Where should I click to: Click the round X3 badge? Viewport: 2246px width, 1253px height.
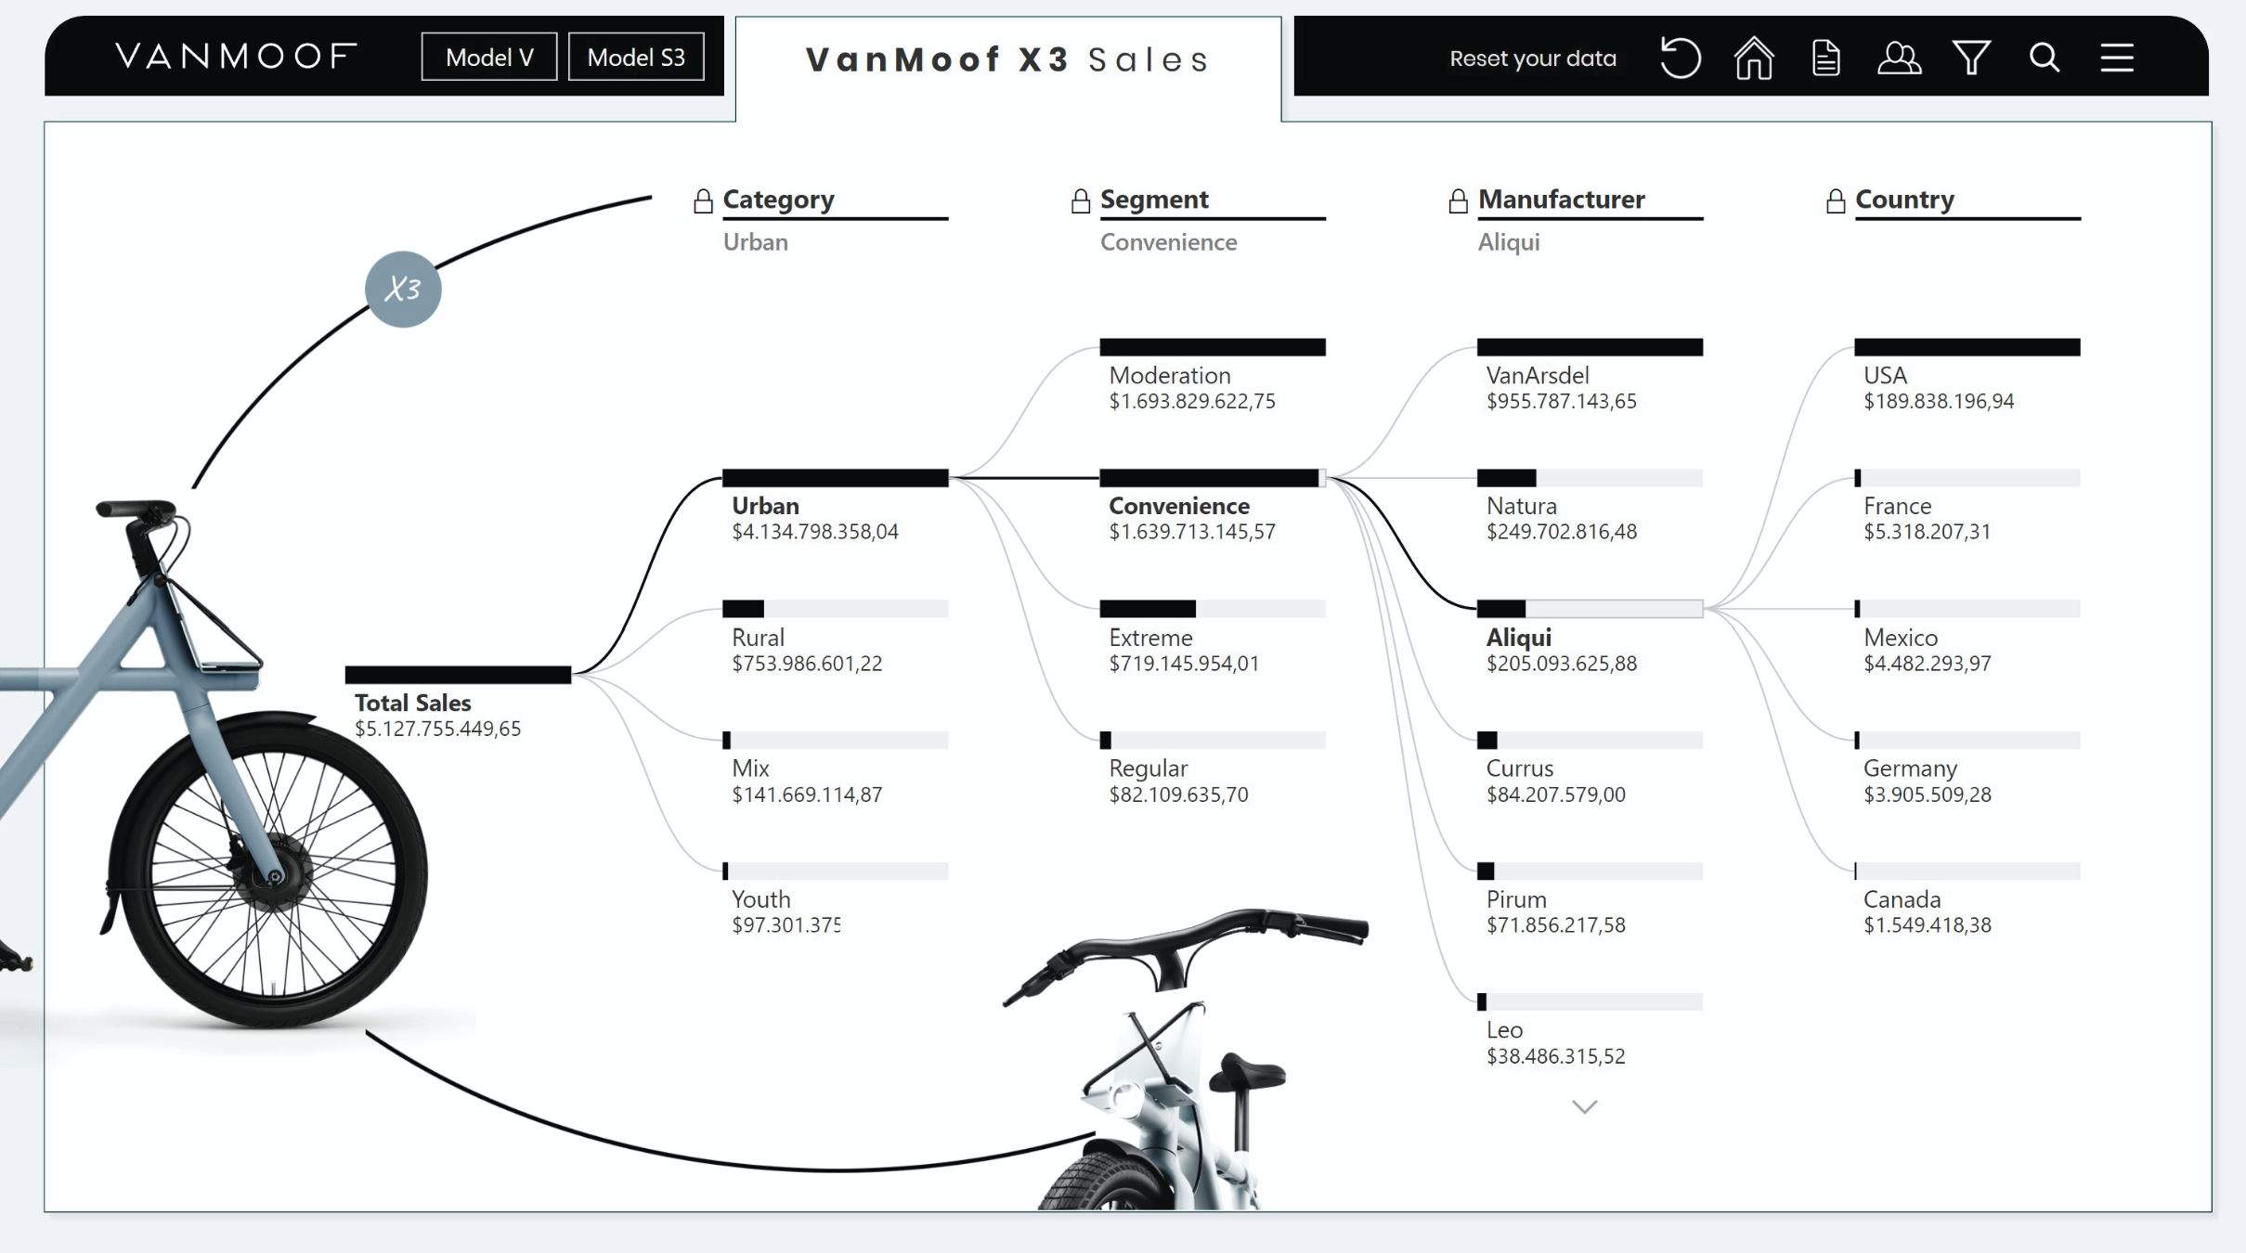click(x=403, y=289)
